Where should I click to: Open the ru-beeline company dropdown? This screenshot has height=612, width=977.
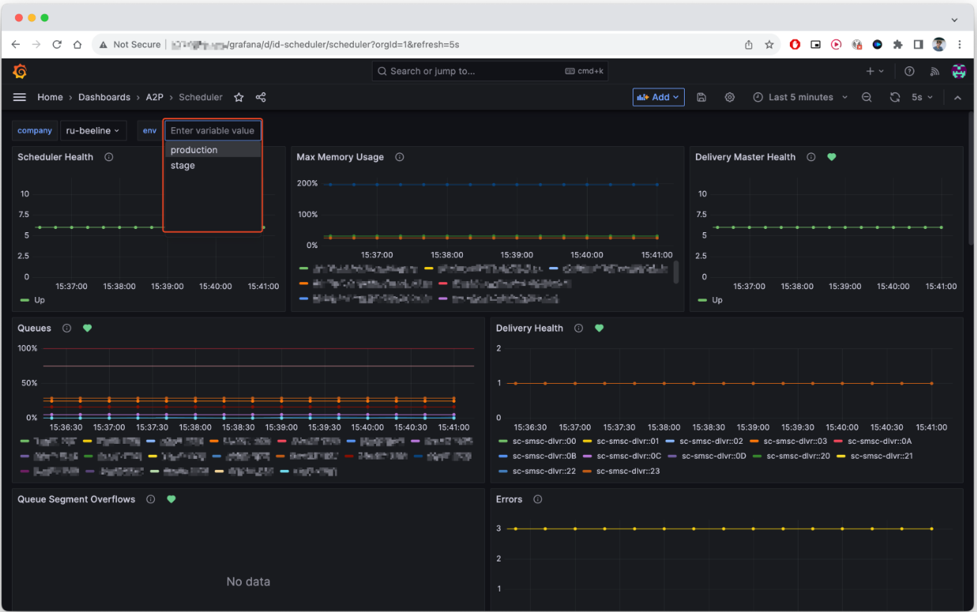(x=93, y=130)
